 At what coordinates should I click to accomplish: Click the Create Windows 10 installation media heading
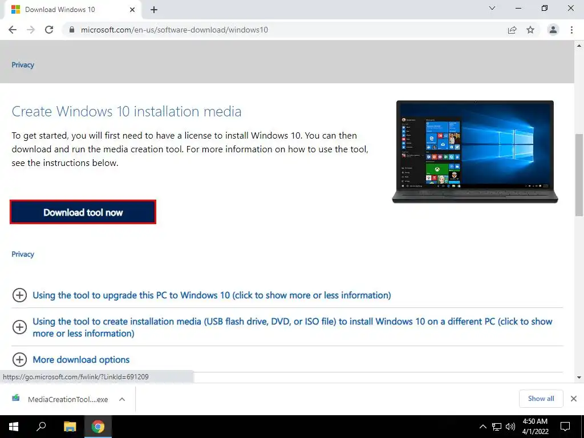click(127, 111)
